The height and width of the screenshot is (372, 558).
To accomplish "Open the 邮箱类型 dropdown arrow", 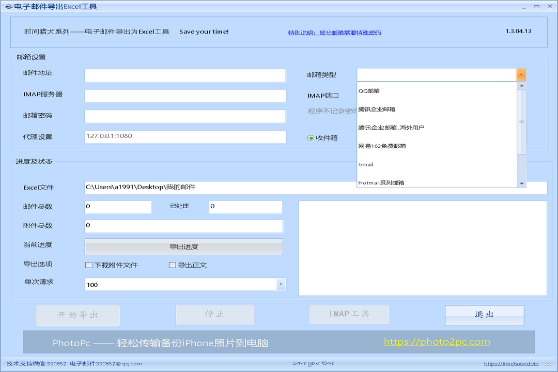I will click(521, 75).
